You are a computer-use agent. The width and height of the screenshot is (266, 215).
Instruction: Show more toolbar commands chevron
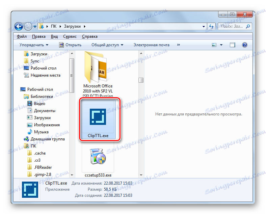click(178, 45)
